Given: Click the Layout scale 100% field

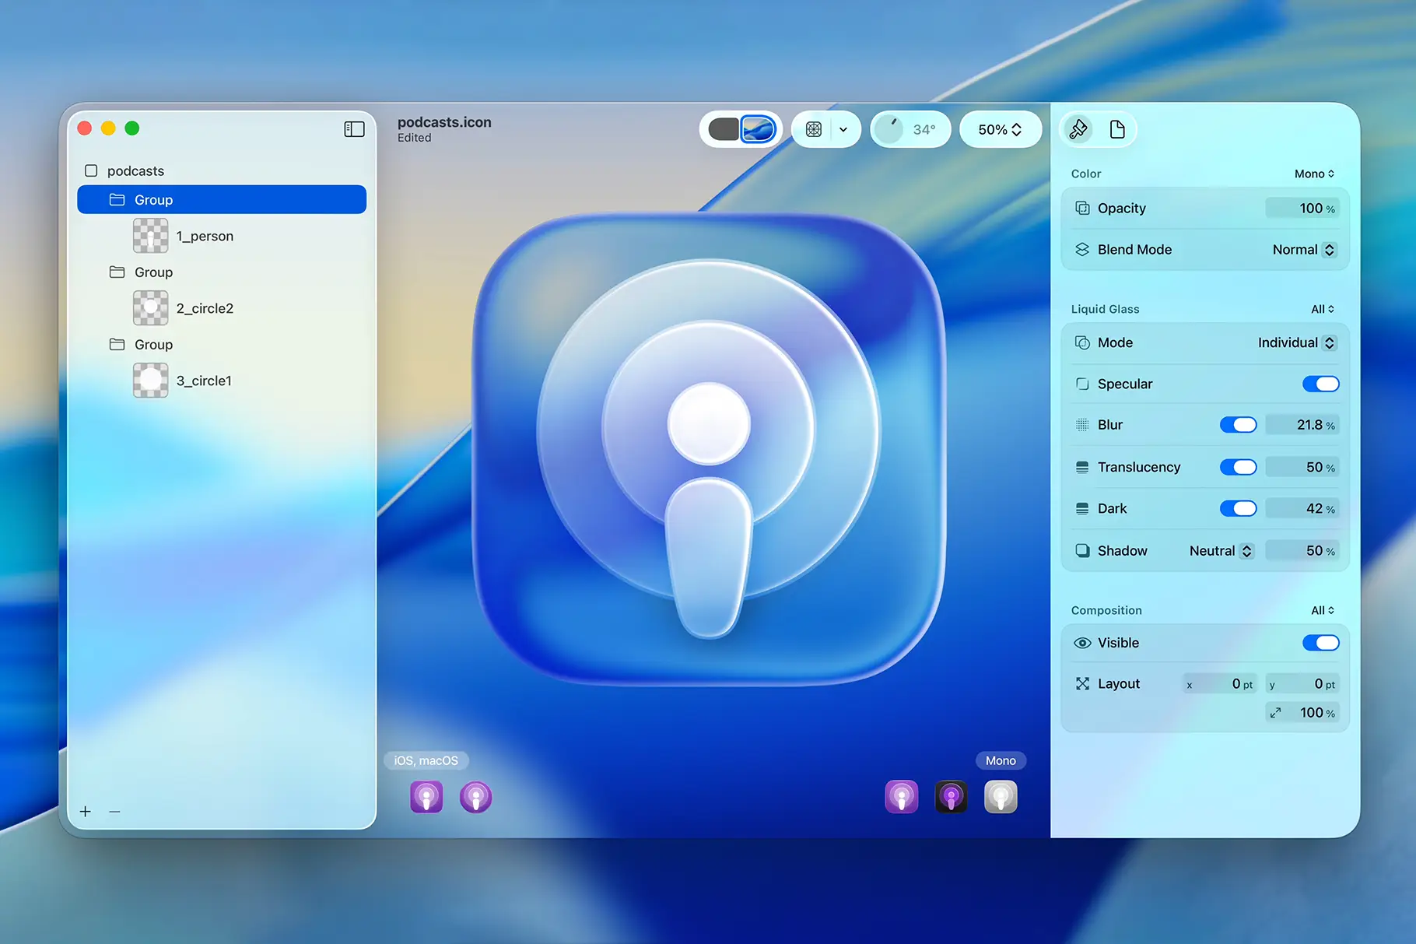Looking at the screenshot, I should tap(1302, 713).
